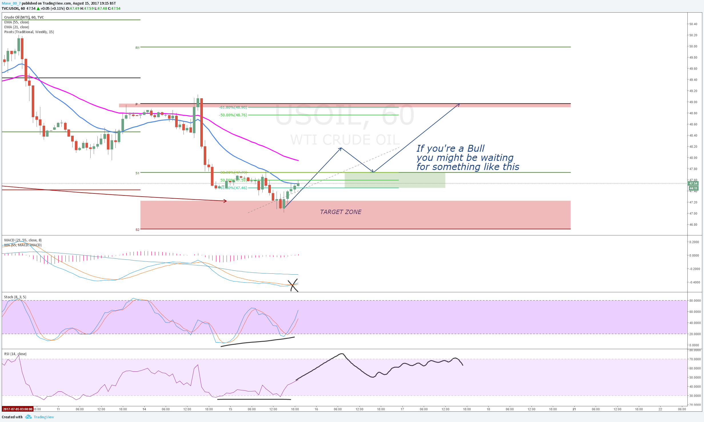Select the EMA (21, close) indicator label
Viewport: 704px width, 422px height.
click(x=17, y=27)
